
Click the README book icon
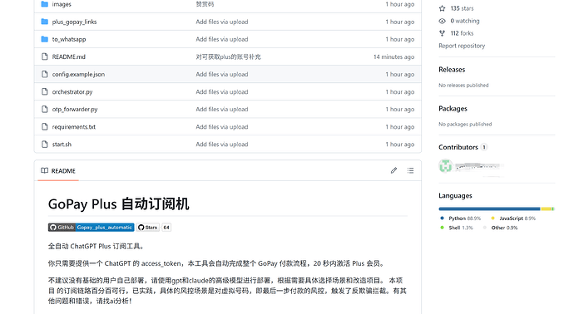coord(44,171)
